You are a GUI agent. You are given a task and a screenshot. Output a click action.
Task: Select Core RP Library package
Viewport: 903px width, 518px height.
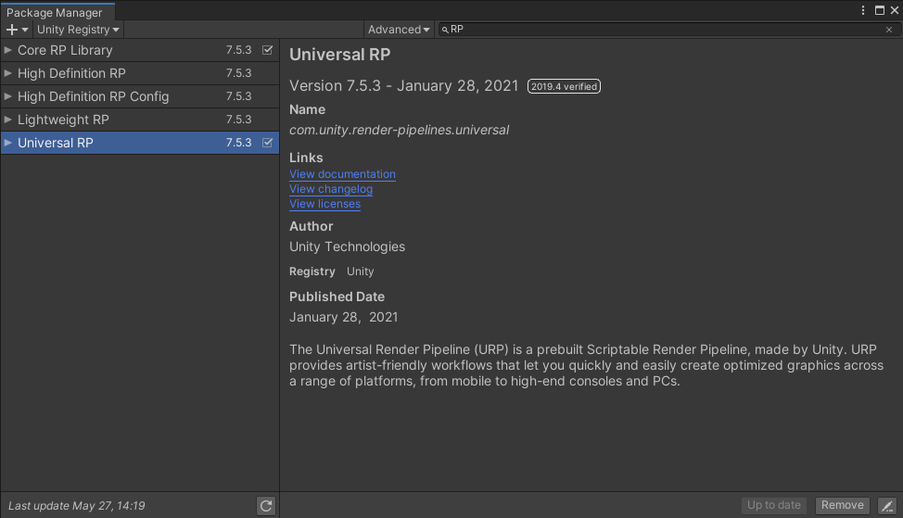(x=140, y=50)
